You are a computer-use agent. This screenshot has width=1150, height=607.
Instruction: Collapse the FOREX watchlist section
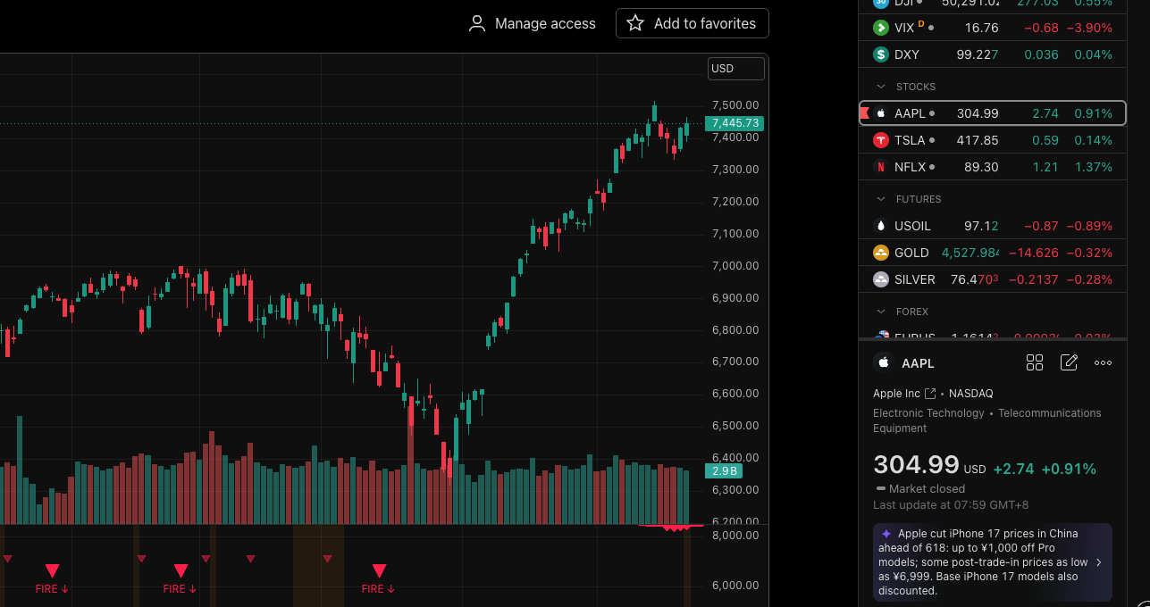[881, 312]
